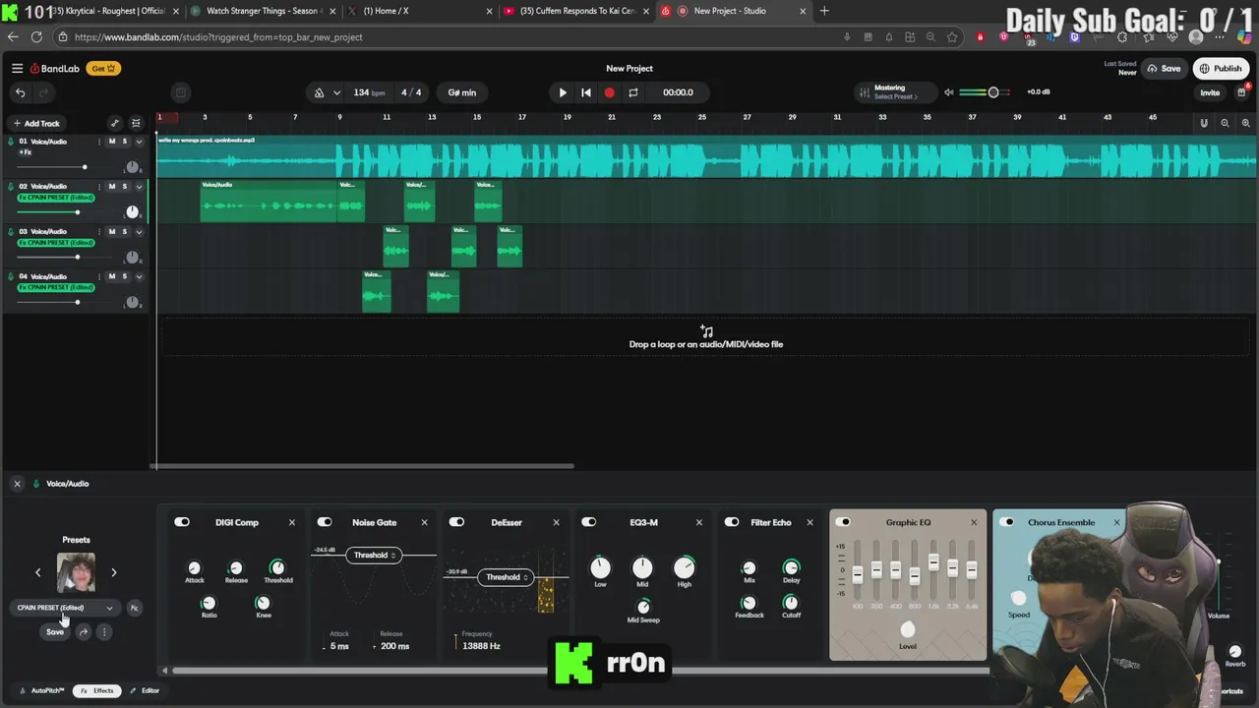Open the G# min key selector
1259x708 pixels.
coord(462,92)
